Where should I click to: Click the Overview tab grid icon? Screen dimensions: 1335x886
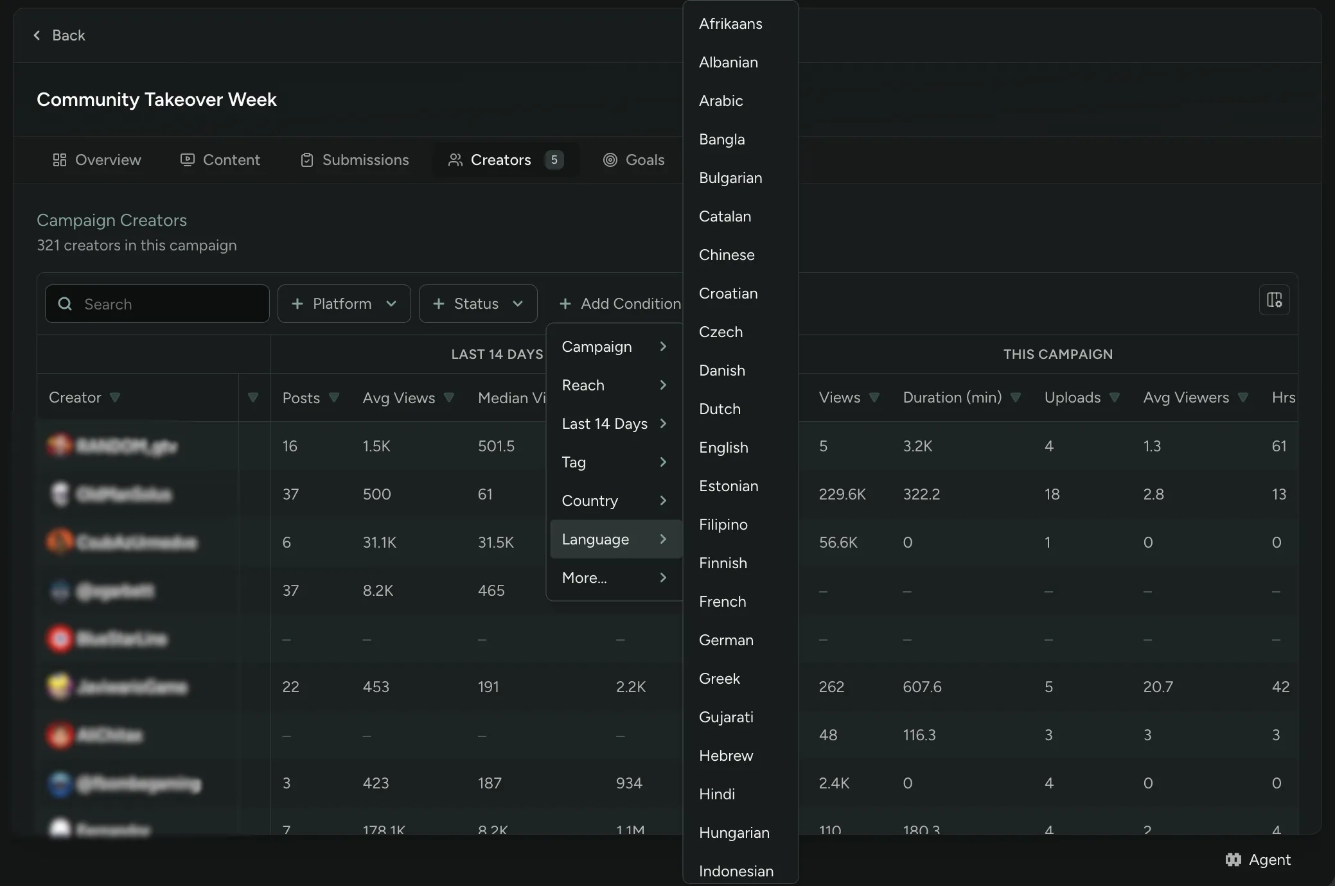pos(60,160)
